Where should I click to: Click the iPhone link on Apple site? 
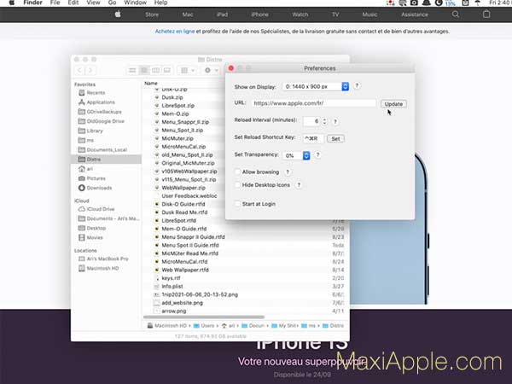coord(260,15)
